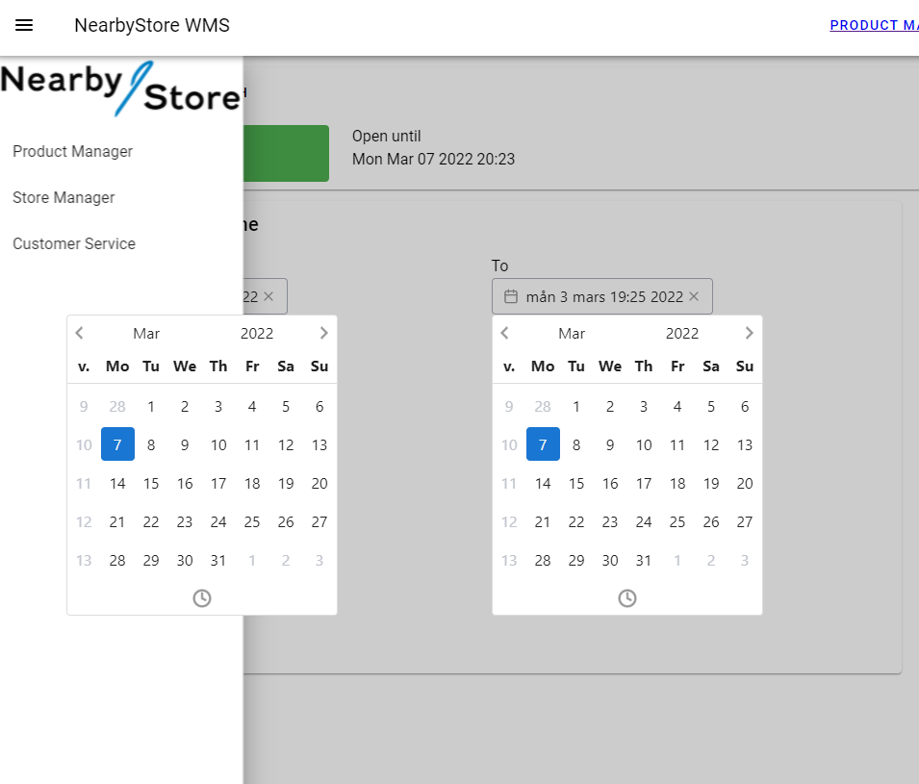Select Product Manager in the sidebar
919x784 pixels.
(x=72, y=151)
